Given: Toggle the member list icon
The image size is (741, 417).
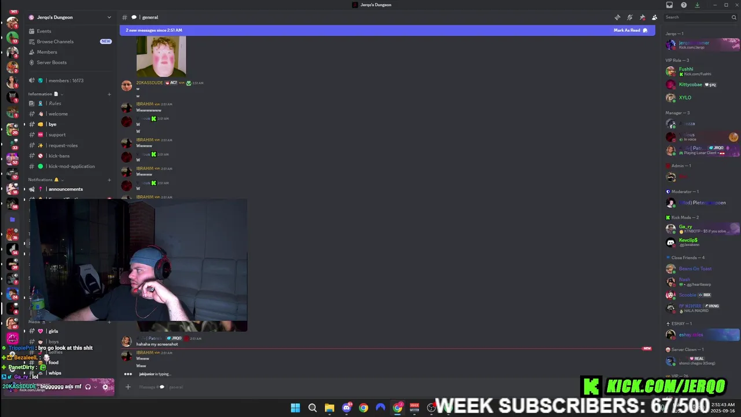Looking at the screenshot, I should pos(655,17).
